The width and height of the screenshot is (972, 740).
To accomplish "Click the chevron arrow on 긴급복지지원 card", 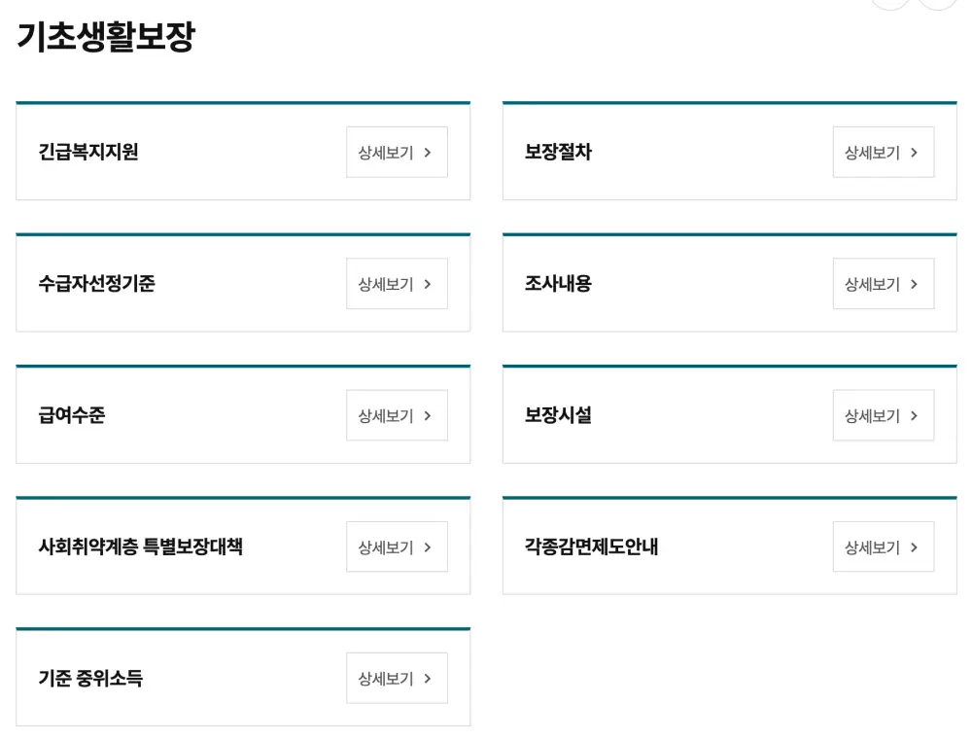I will click(x=428, y=153).
